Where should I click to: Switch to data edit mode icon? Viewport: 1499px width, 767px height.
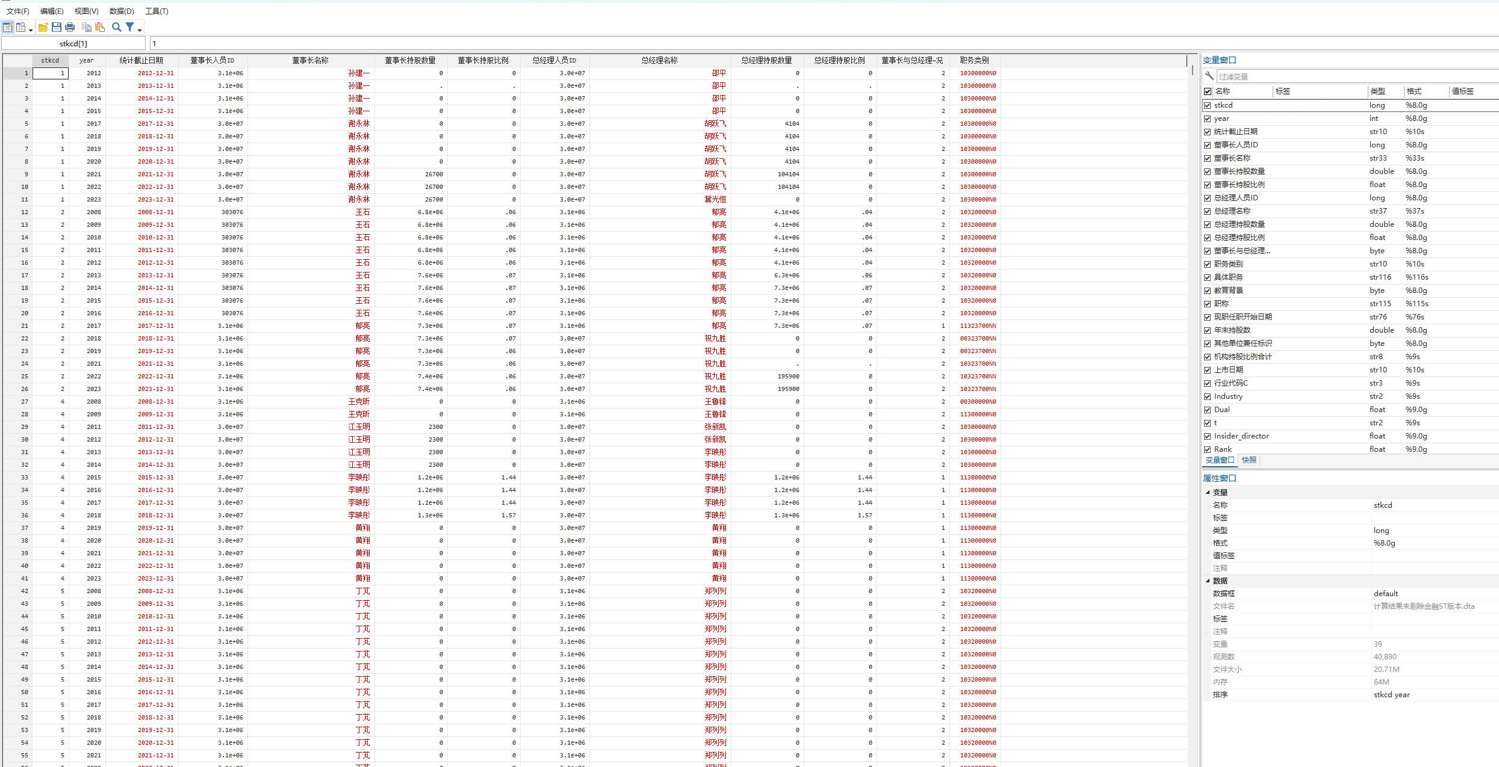7,27
